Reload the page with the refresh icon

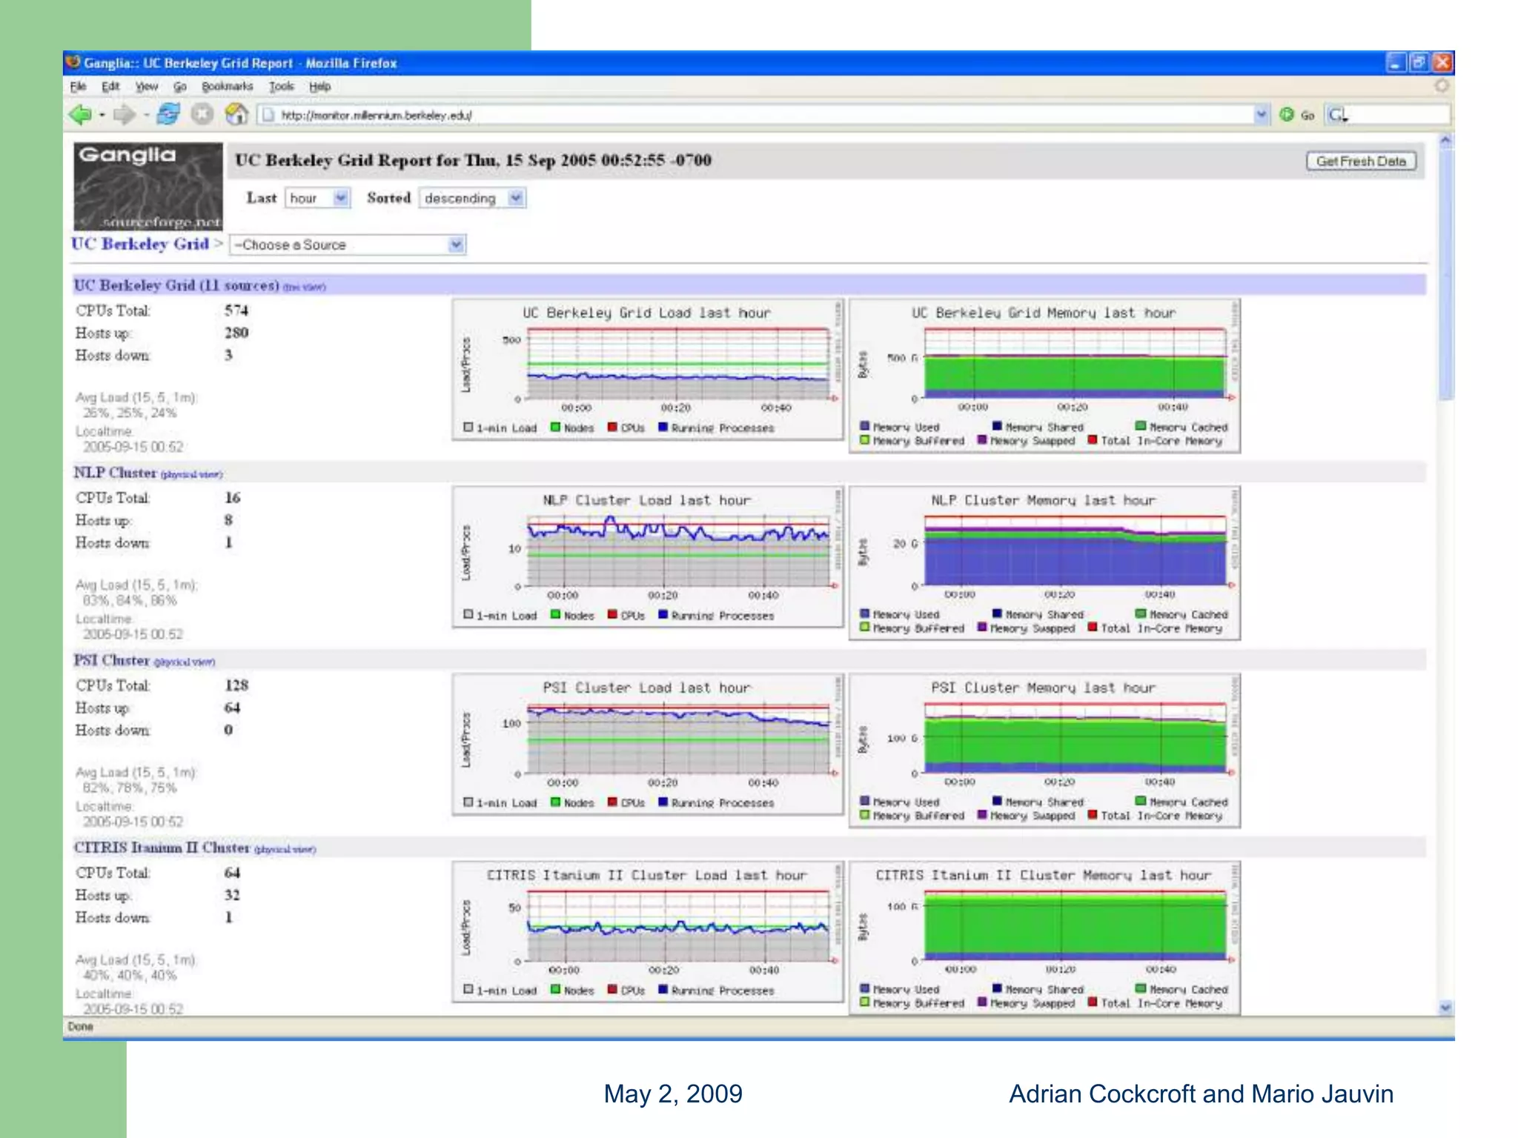pyautogui.click(x=169, y=114)
